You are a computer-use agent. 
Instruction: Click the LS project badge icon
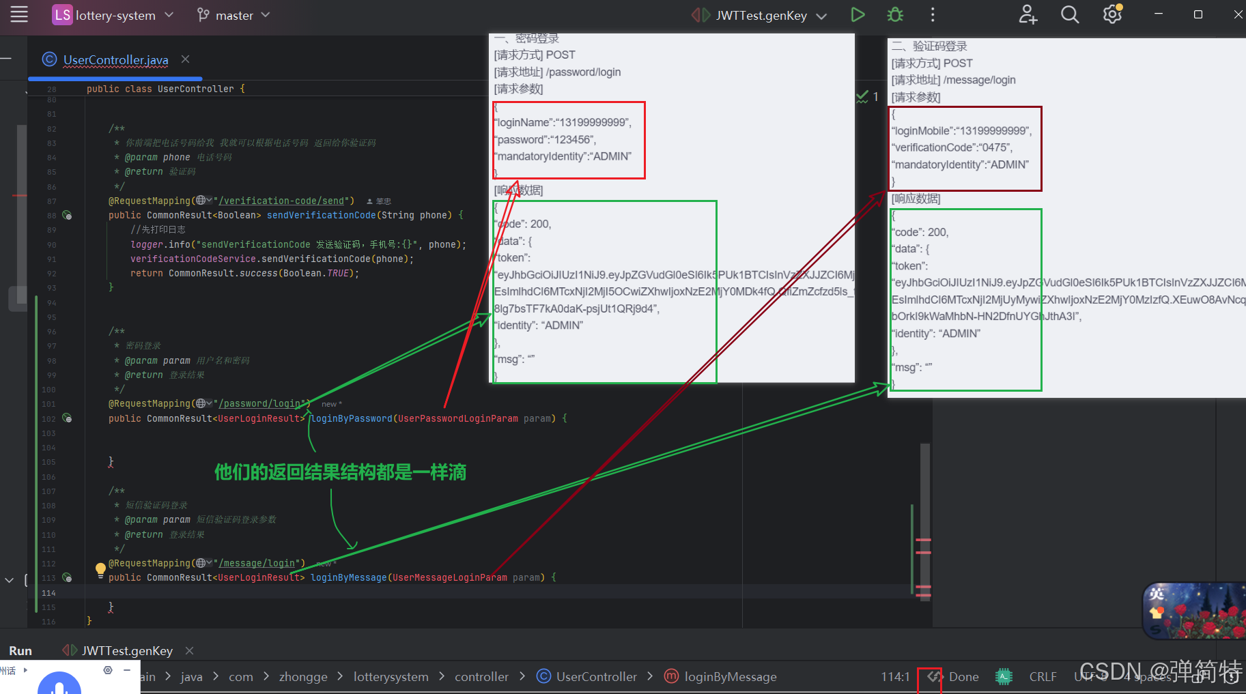62,15
